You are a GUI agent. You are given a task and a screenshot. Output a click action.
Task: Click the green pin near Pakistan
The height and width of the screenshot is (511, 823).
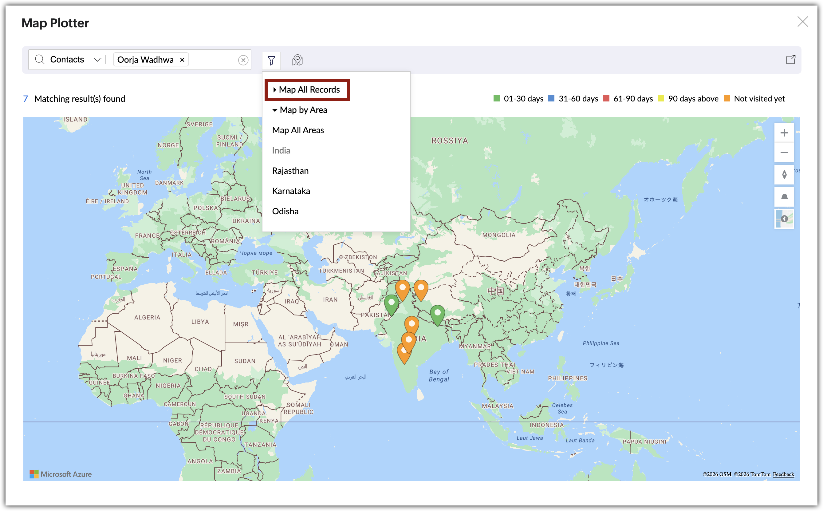pyautogui.click(x=391, y=305)
